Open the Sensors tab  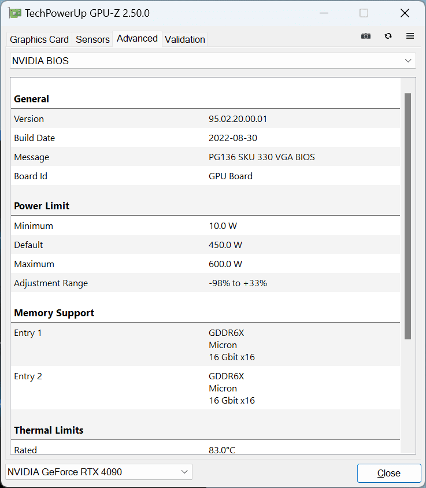point(92,39)
